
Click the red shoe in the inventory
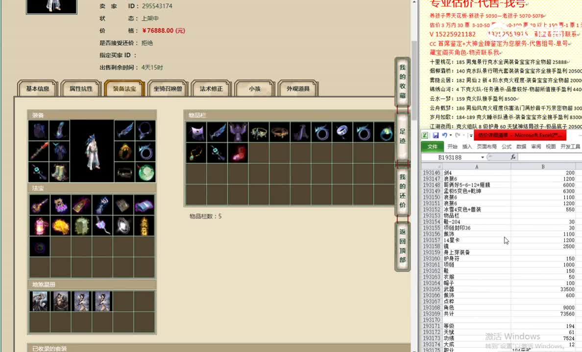pos(238,153)
